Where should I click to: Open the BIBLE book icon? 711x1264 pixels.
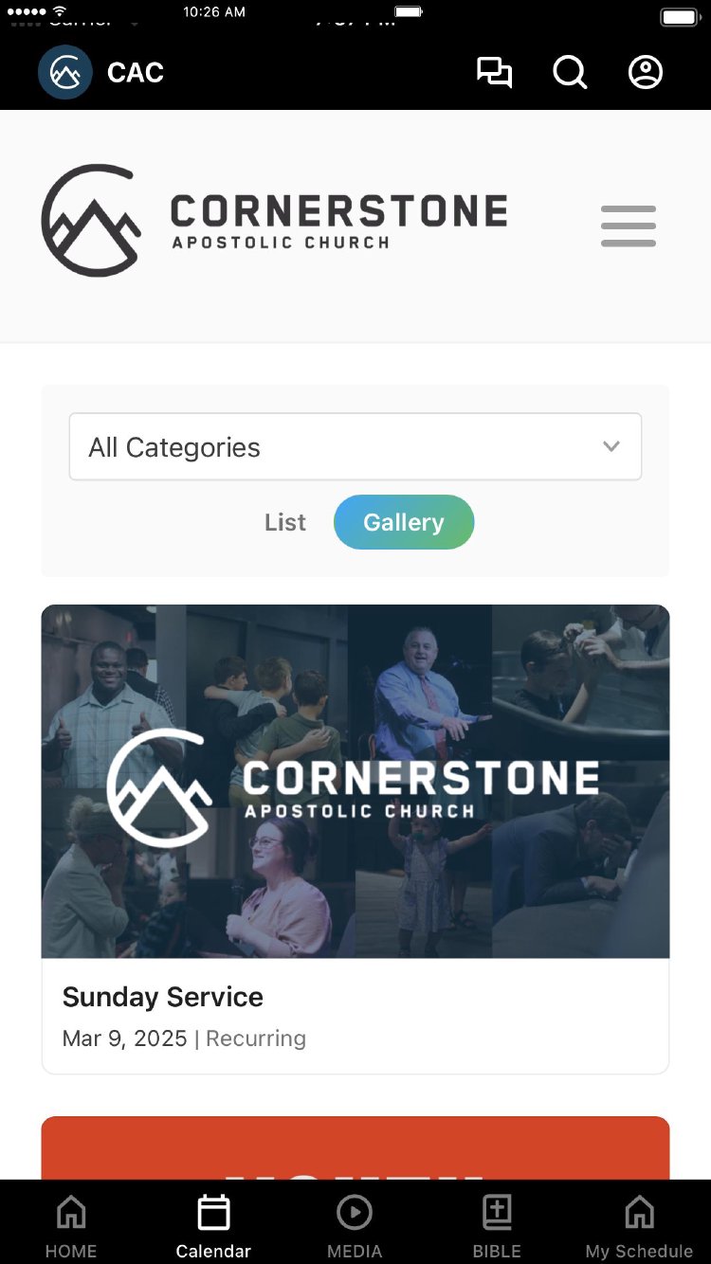tap(497, 1212)
